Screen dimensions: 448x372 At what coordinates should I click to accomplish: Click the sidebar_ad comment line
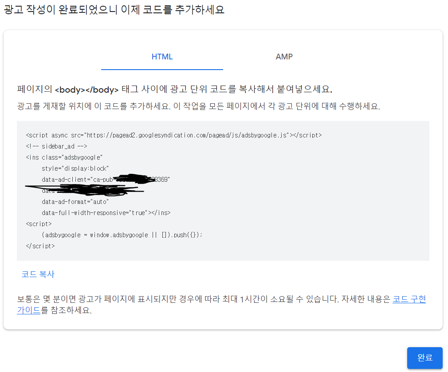tap(56, 146)
